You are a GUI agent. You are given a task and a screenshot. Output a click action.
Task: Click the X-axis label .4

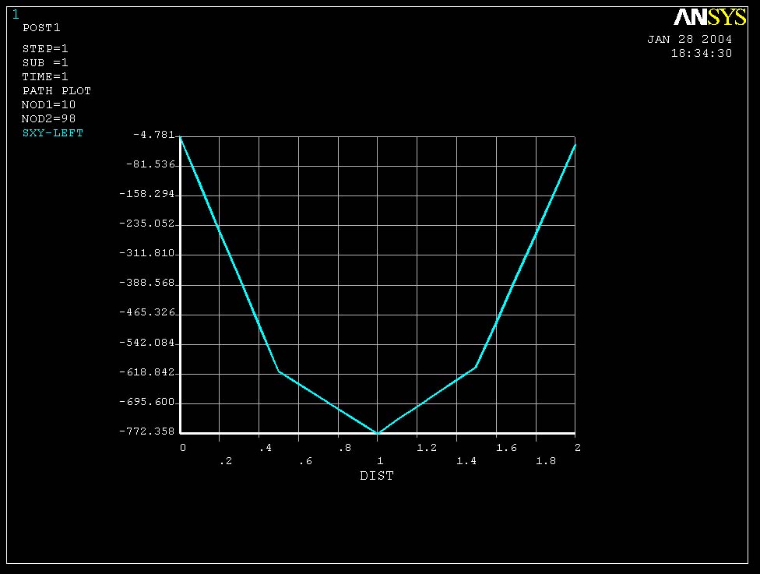point(266,448)
